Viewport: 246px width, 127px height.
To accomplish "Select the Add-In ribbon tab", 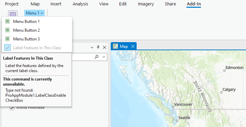I will tap(194, 4).
